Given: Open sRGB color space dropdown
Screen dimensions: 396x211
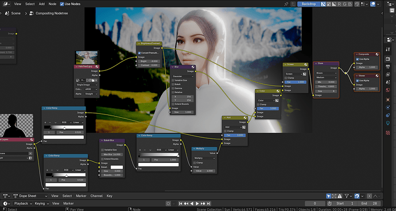Looking at the screenshot, I should pos(91,89).
